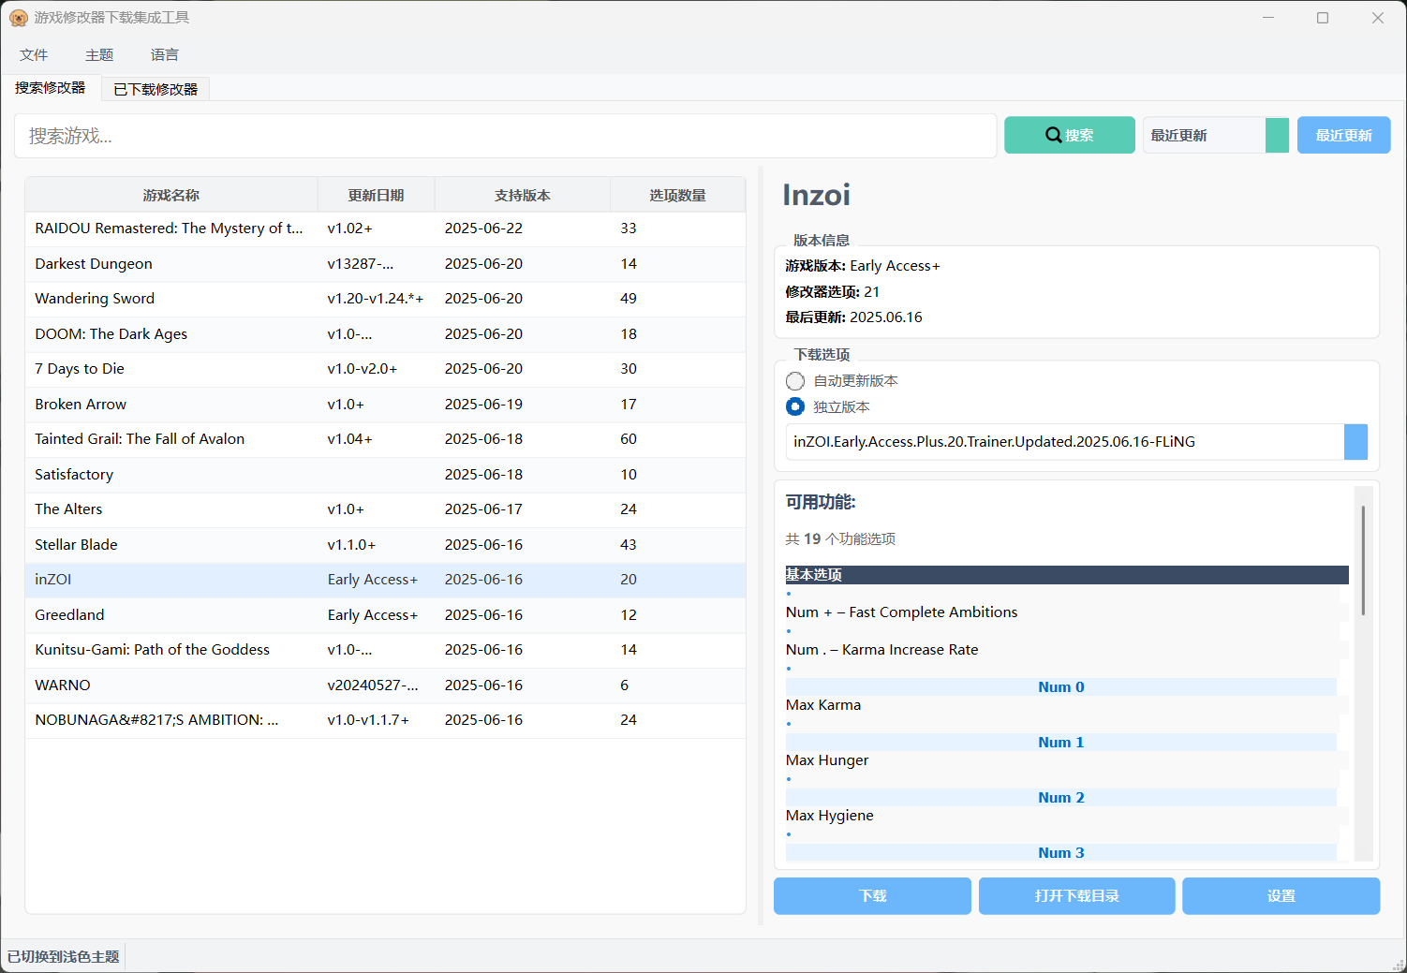Click the 搜索 button with magnifier
This screenshot has height=973, width=1407.
point(1070,136)
